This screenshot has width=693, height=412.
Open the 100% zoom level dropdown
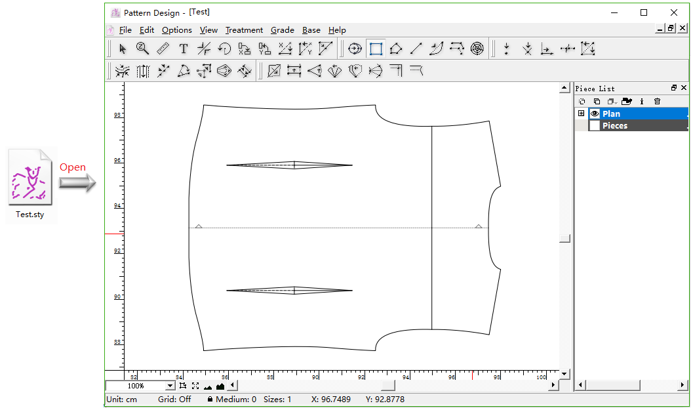click(x=170, y=386)
